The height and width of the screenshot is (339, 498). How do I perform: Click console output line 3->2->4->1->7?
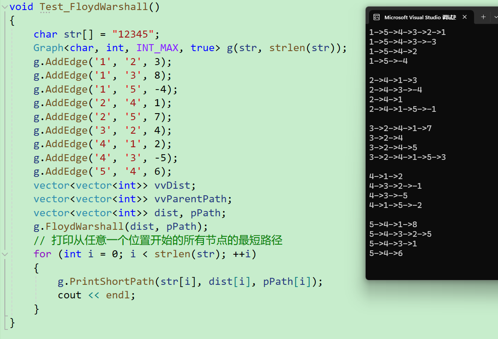(400, 128)
